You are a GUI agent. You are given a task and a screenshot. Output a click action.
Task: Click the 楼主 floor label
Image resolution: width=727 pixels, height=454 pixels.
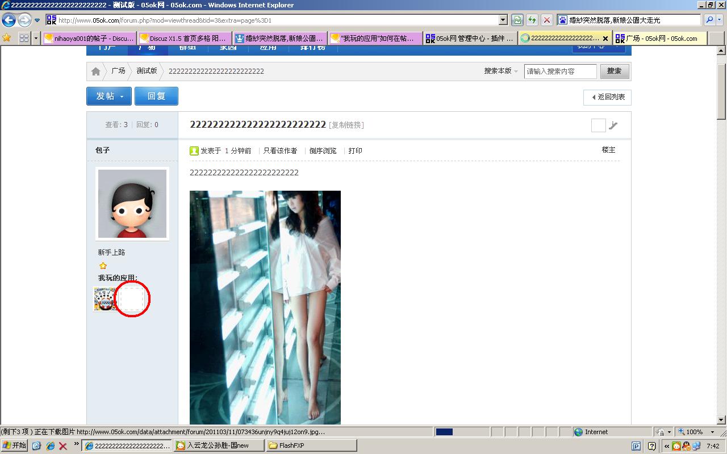(x=608, y=150)
